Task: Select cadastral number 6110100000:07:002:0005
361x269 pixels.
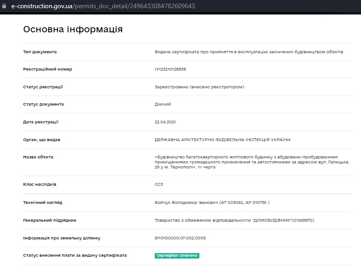Action: (180, 238)
